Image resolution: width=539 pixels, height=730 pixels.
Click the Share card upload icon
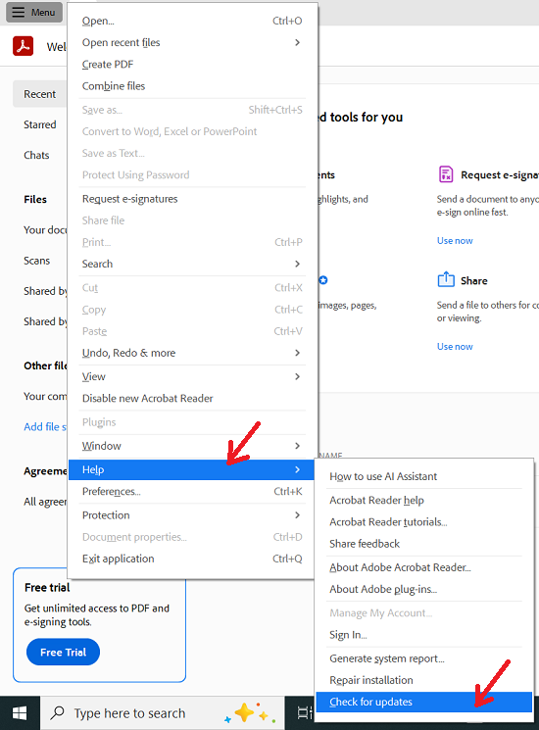(x=446, y=279)
